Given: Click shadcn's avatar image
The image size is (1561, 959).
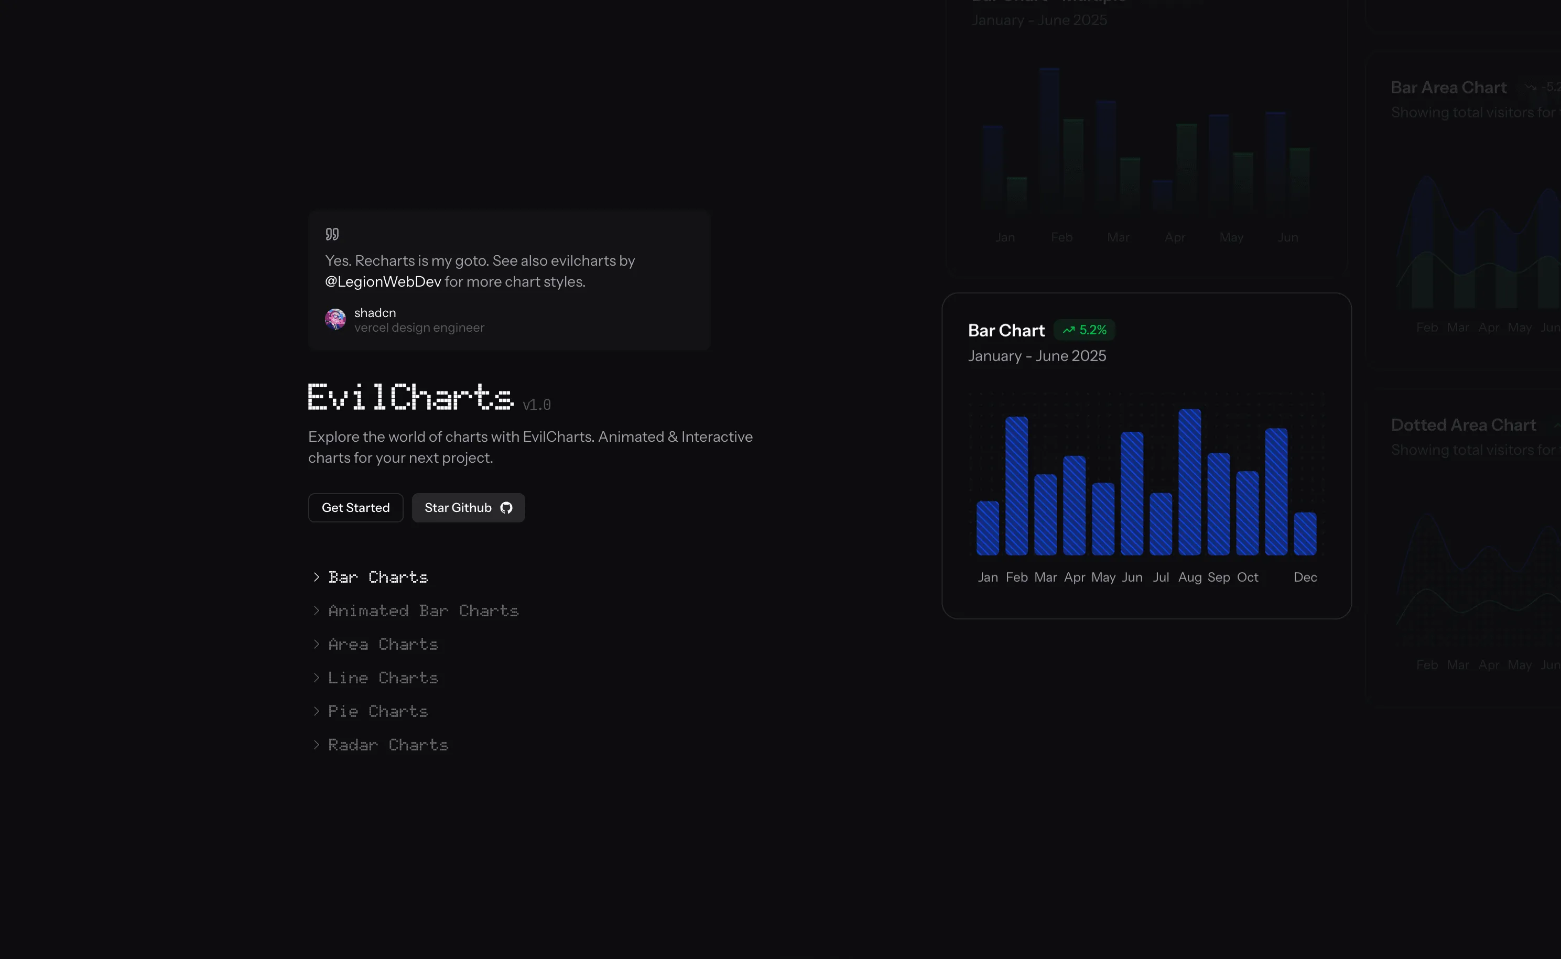Looking at the screenshot, I should [x=335, y=319].
